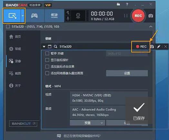
Task: Open the 录像 video settings tab
Action: coord(15,61)
